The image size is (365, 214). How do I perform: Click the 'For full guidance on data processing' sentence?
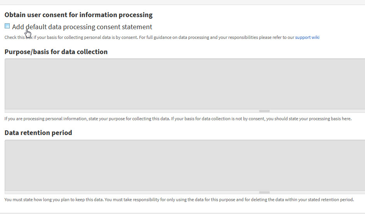tap(229, 37)
